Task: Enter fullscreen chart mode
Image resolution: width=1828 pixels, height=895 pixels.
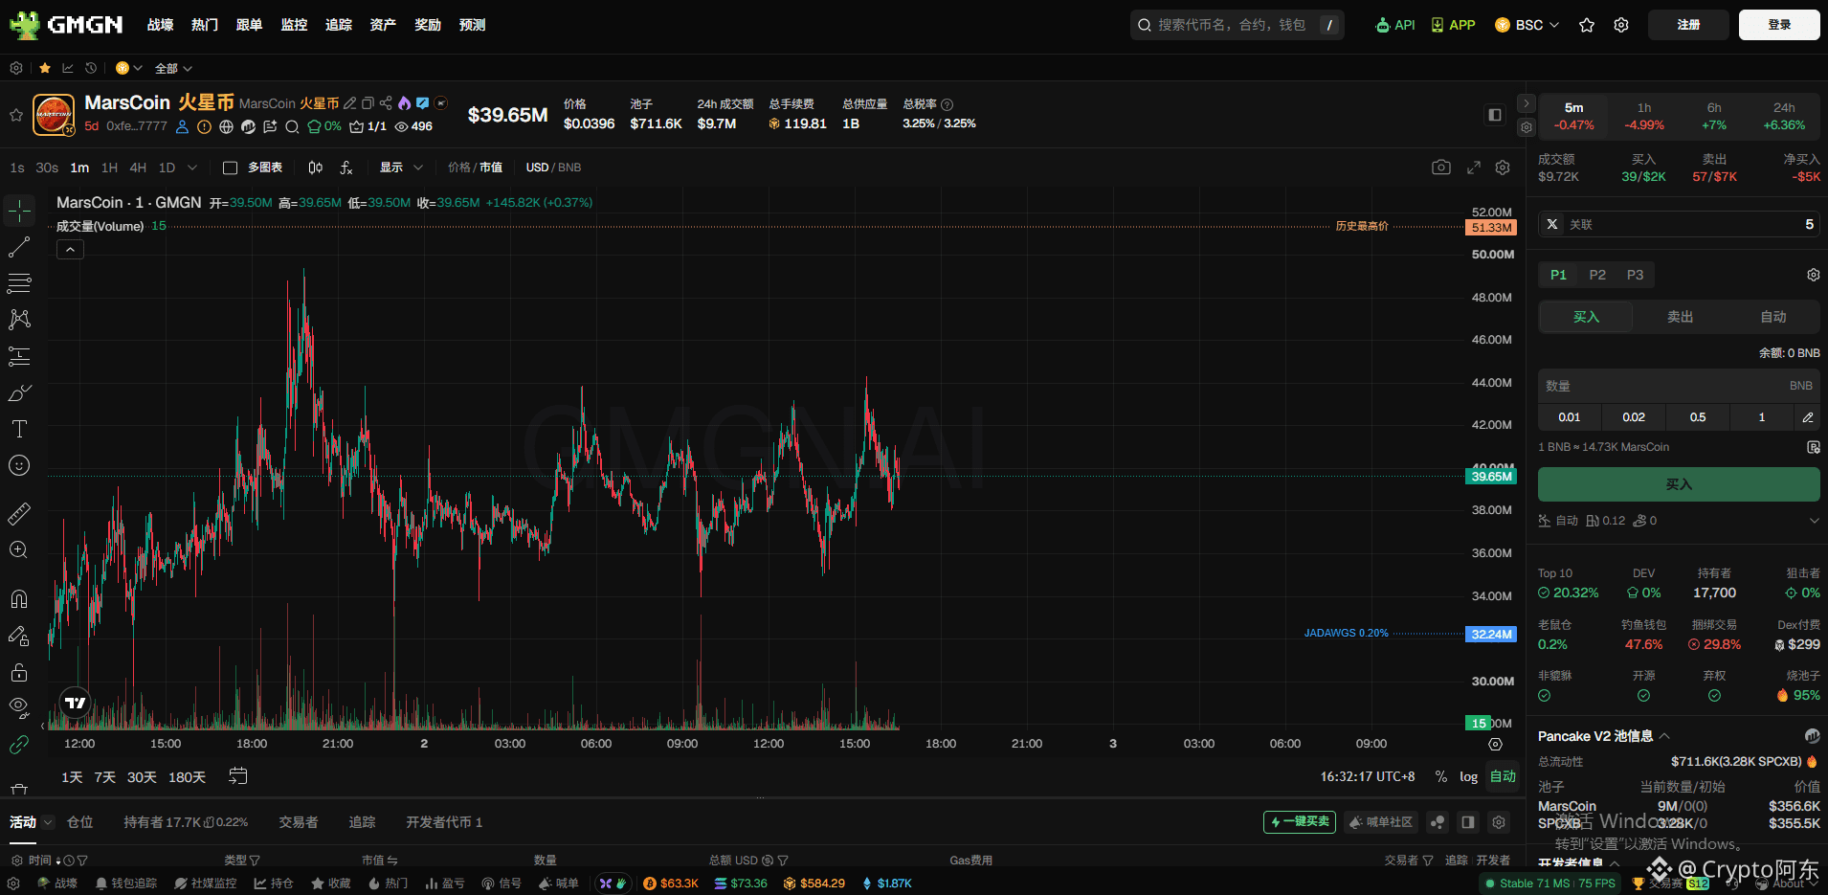Action: coord(1474,168)
